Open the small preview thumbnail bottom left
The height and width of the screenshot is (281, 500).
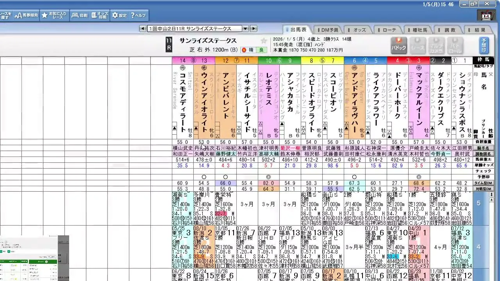coord(34,258)
